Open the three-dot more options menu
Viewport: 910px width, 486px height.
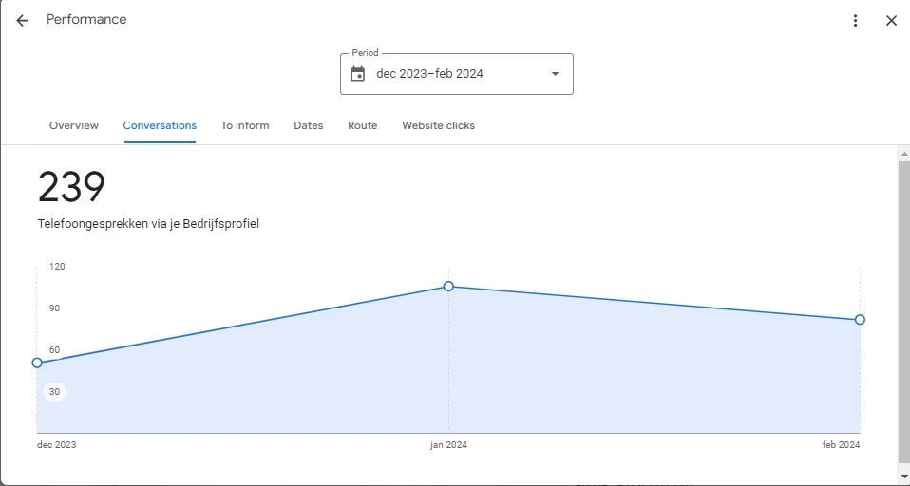(855, 20)
